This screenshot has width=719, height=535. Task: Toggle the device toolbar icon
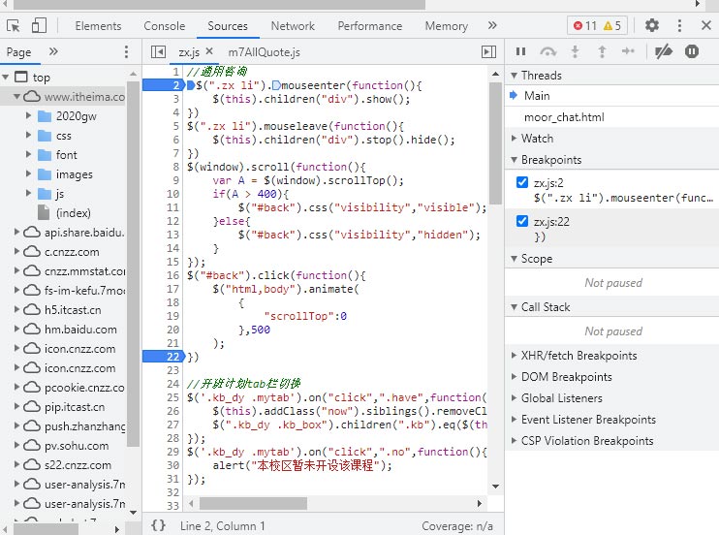coord(39,25)
